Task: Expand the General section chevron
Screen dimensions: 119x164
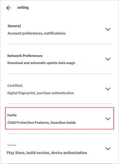Action: (108, 29)
